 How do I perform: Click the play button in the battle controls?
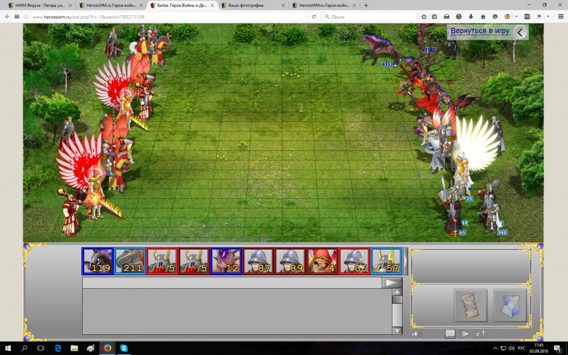coord(464,334)
